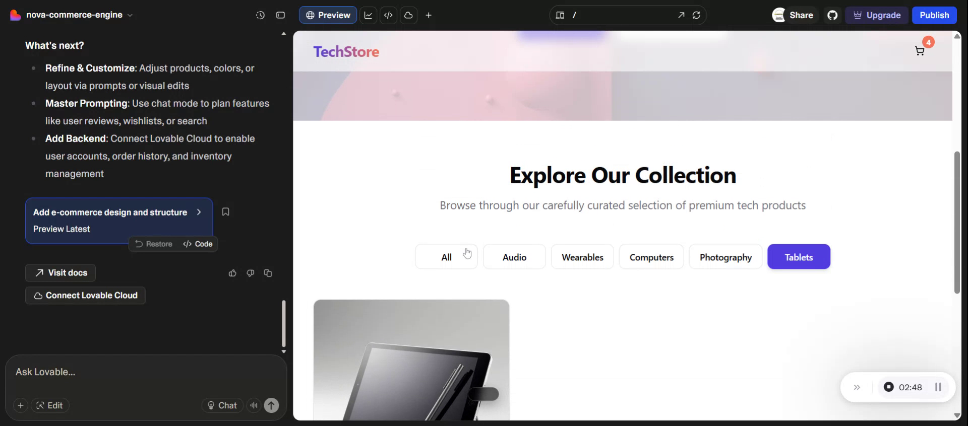Pause the recording
Screen dimensions: 968x426
[x=938, y=387]
